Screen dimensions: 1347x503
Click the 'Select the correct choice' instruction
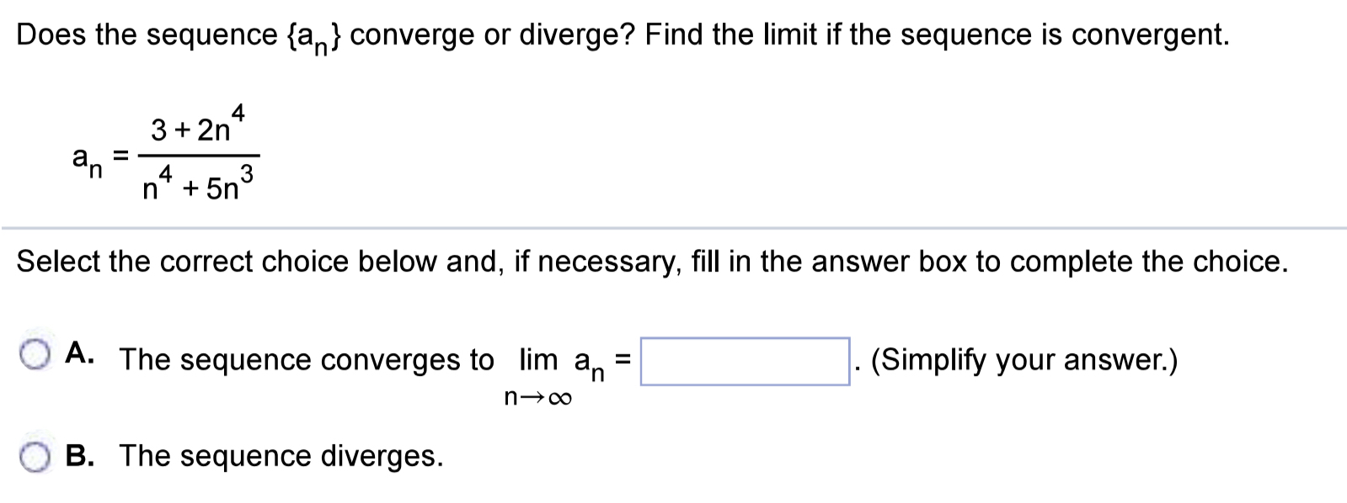pos(649,262)
